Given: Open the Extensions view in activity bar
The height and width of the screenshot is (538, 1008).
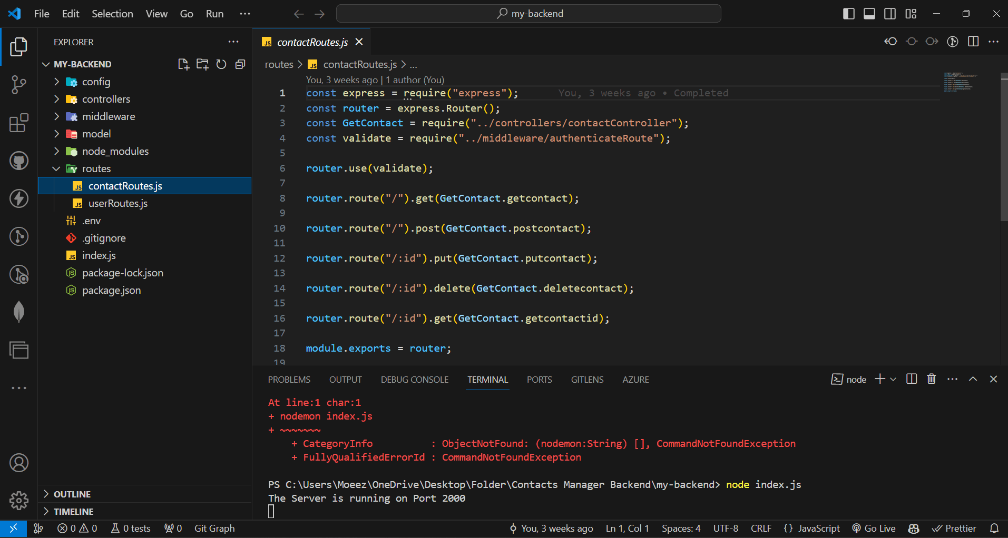Looking at the screenshot, I should click(19, 123).
